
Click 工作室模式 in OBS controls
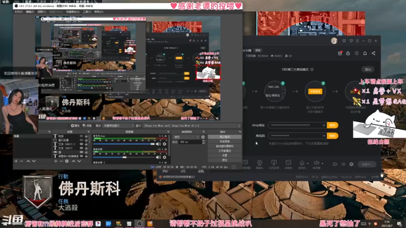tap(224, 150)
